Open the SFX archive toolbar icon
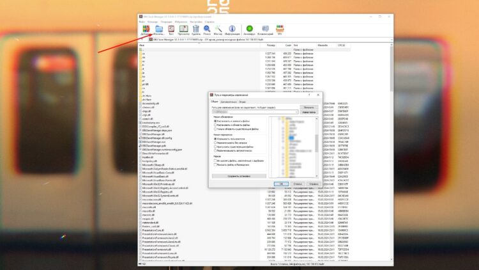This screenshot has width=479, height=270. (x=280, y=29)
